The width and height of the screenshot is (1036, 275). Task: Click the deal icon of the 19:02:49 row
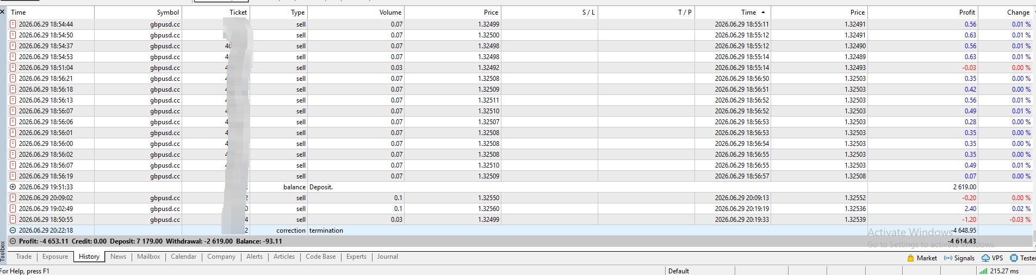(13, 209)
